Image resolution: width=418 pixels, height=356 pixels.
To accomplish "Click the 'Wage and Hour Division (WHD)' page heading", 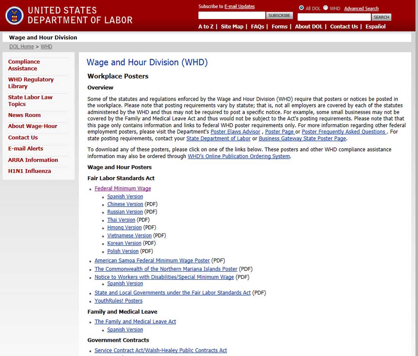I will pos(147,63).
